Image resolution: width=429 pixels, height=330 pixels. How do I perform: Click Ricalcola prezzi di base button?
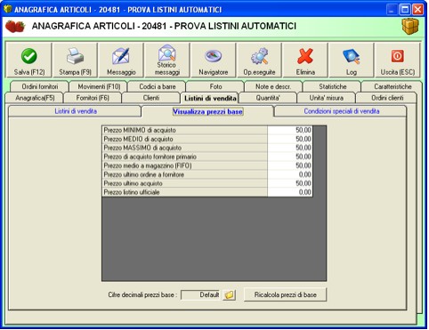coord(285,294)
